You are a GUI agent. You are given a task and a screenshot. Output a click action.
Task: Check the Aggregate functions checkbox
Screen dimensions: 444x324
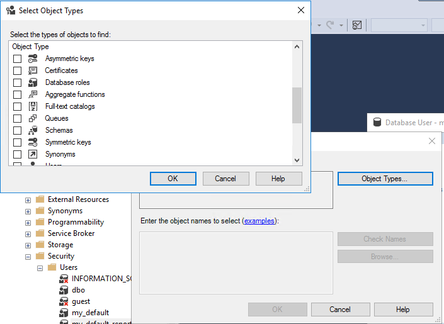(x=18, y=94)
